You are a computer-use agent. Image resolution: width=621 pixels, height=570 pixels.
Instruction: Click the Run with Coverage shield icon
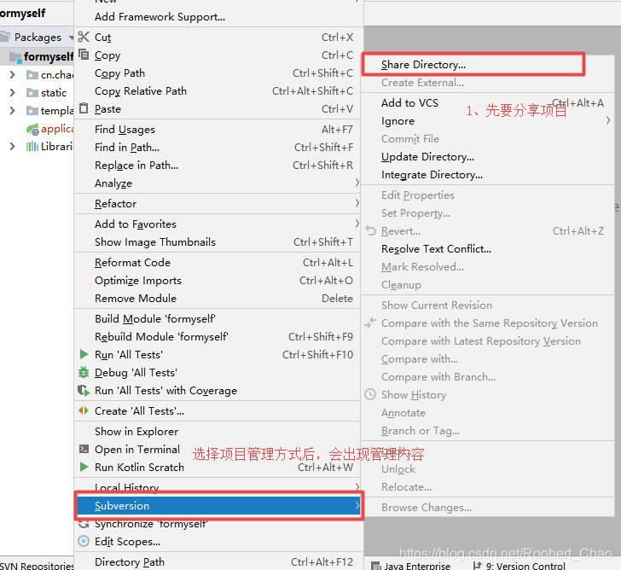pyautogui.click(x=84, y=390)
